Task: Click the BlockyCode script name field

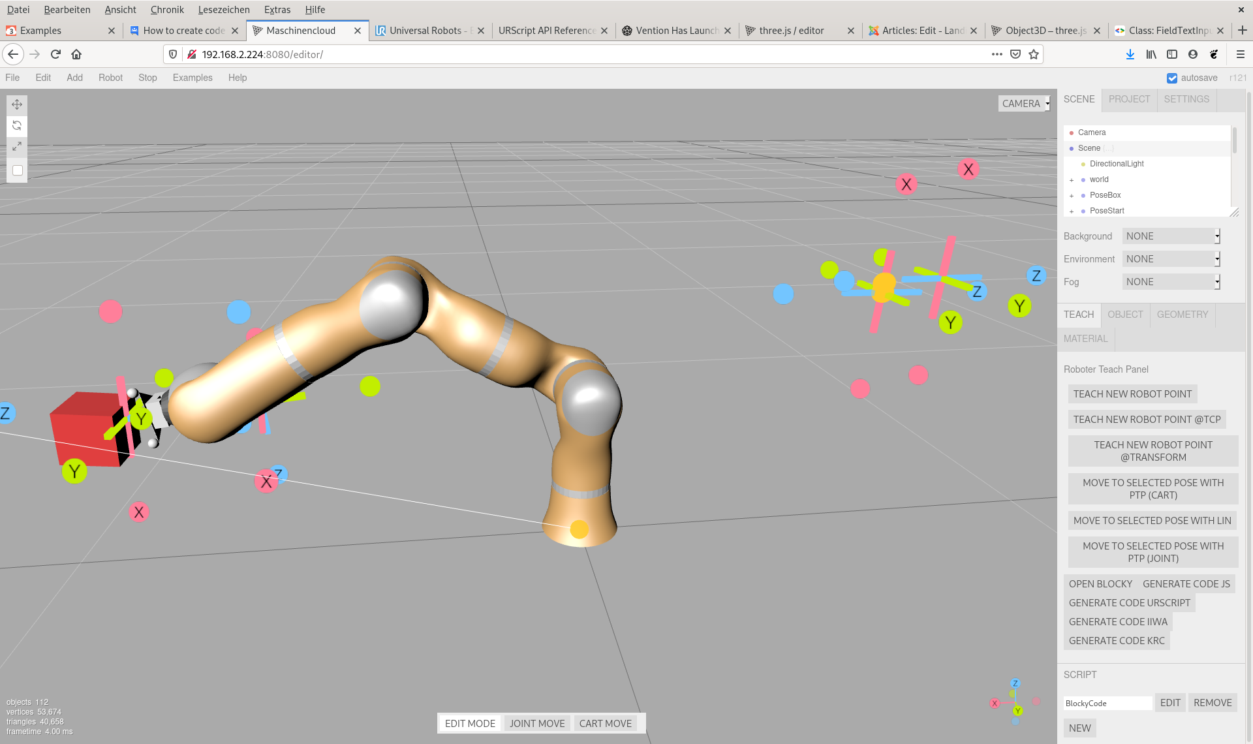Action: point(1107,703)
